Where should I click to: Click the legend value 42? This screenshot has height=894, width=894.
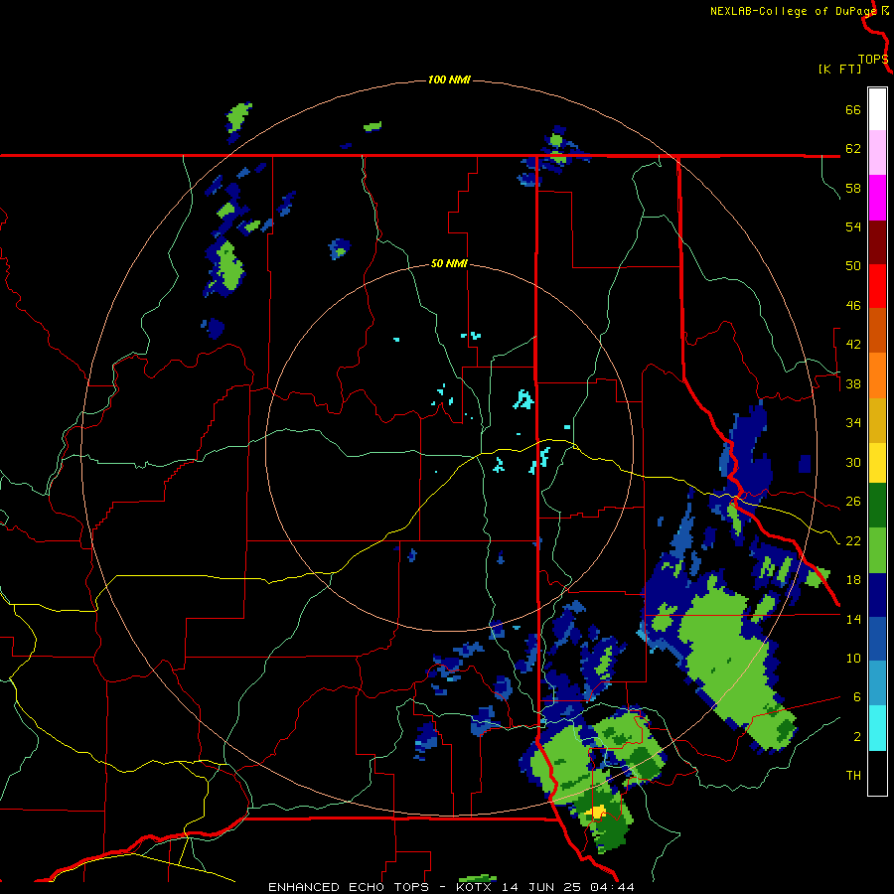coord(853,345)
